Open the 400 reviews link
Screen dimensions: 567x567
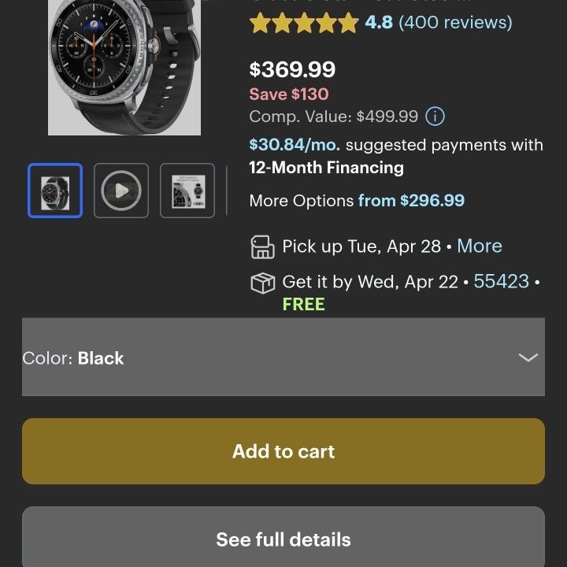tap(455, 22)
